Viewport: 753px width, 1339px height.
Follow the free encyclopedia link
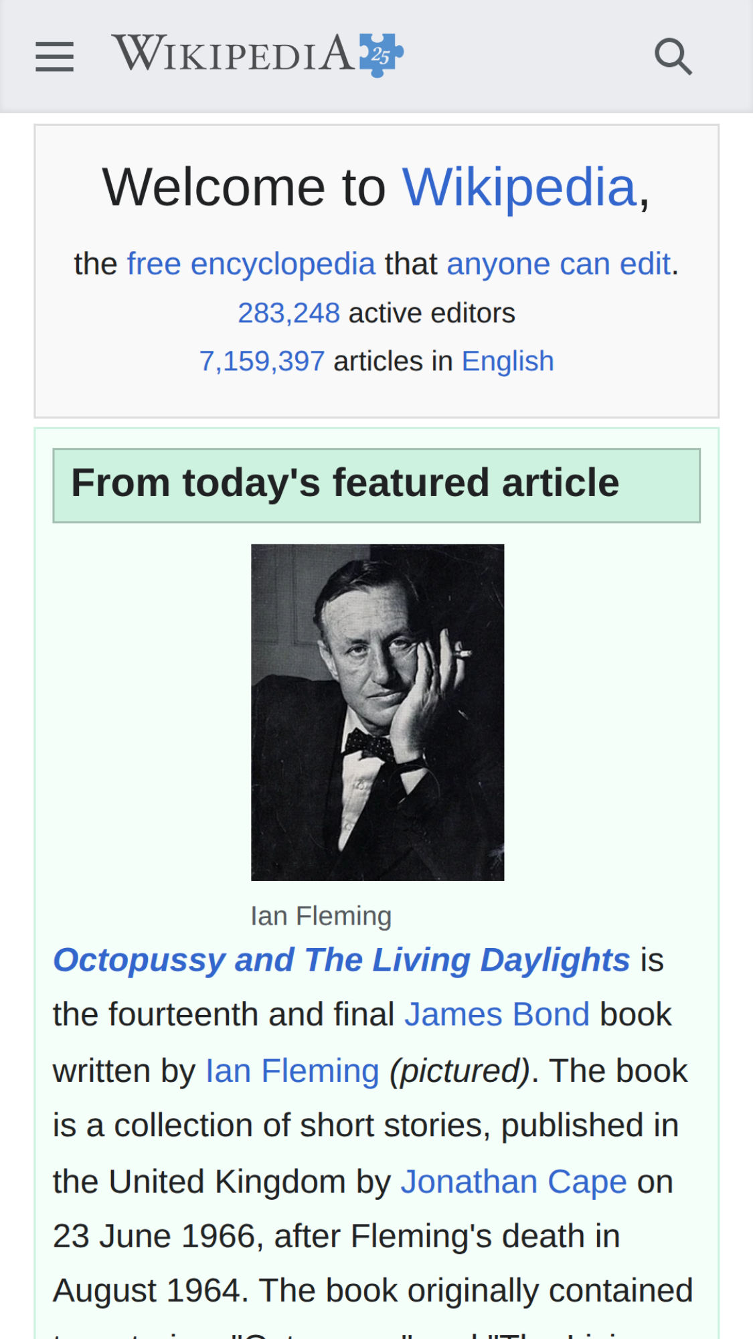click(251, 263)
